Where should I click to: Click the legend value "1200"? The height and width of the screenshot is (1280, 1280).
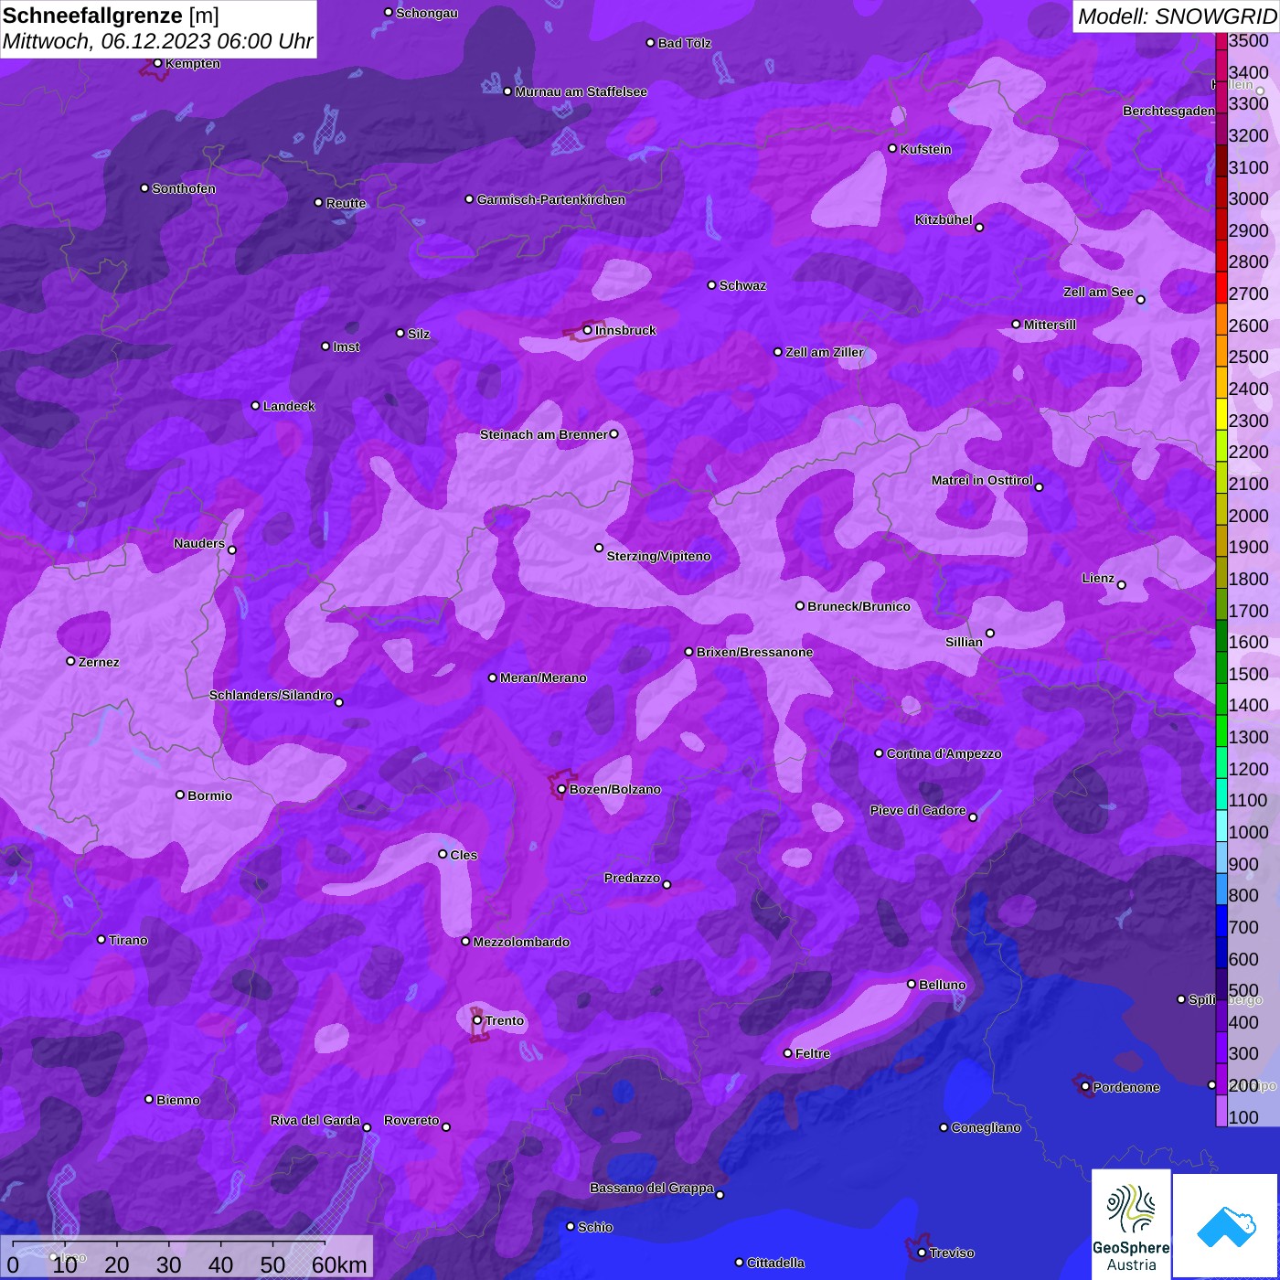pos(1249,769)
